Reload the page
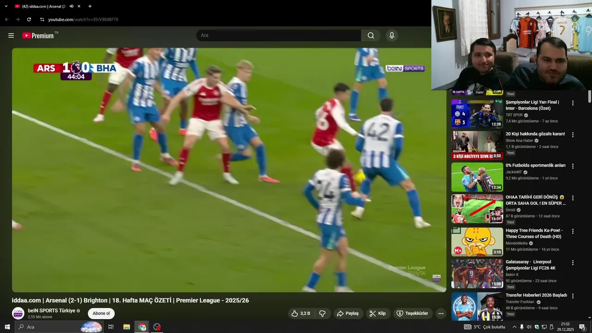 coord(29,19)
